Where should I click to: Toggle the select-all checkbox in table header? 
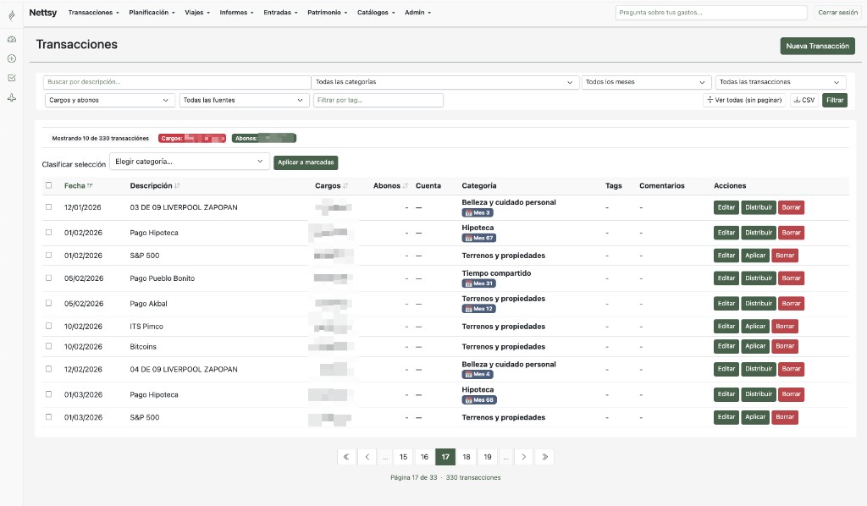pyautogui.click(x=48, y=185)
